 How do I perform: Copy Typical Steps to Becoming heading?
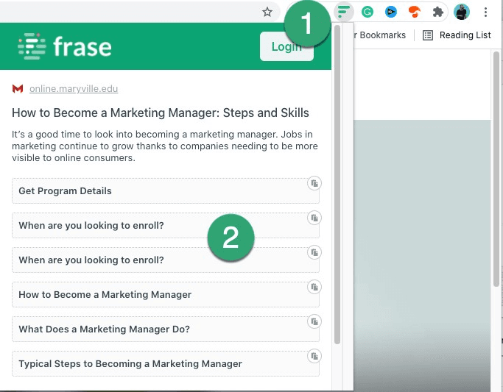pos(314,357)
